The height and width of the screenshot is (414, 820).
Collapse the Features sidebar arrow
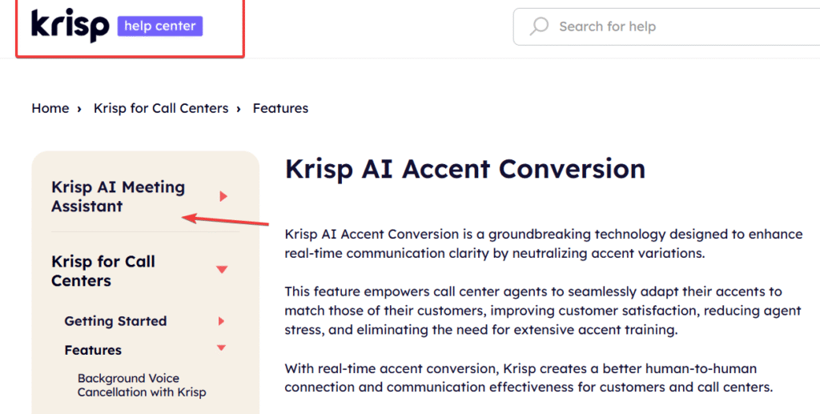(222, 348)
